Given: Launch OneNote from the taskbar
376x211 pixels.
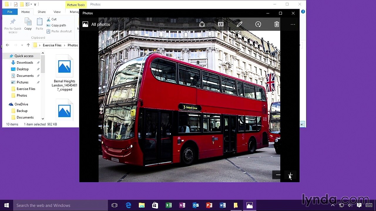Looking at the screenshot, I should 182,205.
